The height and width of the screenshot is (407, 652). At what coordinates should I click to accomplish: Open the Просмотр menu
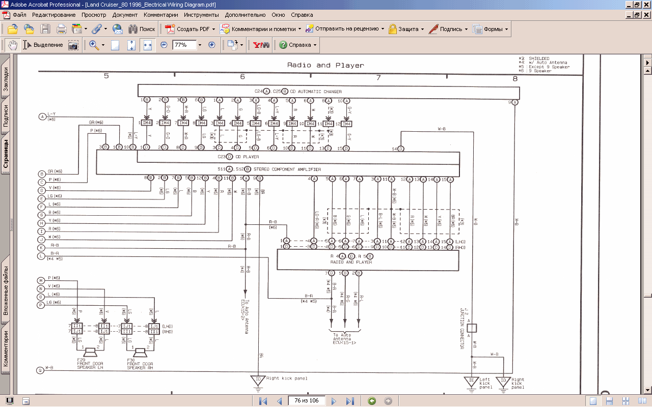point(94,15)
